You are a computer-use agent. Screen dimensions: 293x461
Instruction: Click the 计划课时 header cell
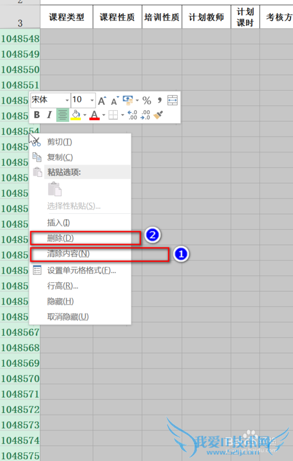[246, 17]
